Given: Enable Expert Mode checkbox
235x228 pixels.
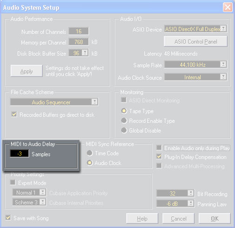Looking at the screenshot, I should [x=13, y=183].
